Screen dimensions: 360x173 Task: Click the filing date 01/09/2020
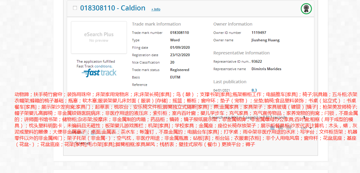[x=180, y=48]
